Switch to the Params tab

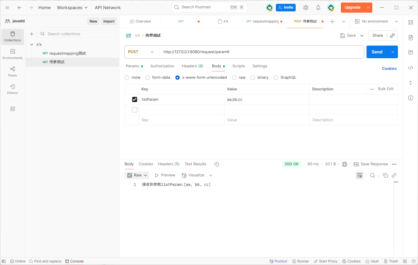pos(134,66)
